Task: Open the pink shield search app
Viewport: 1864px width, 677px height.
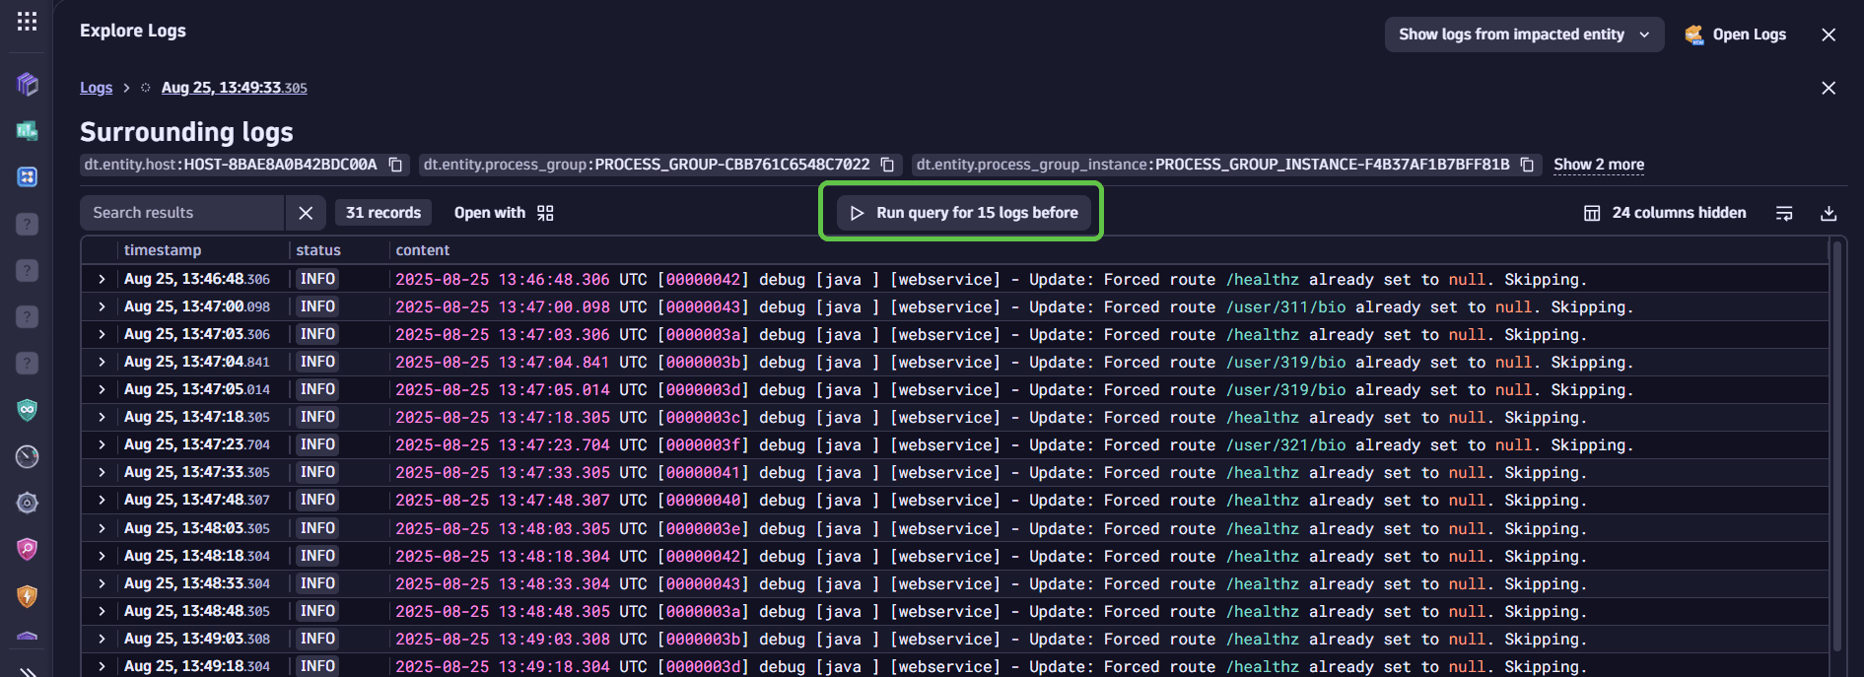Action: pyautogui.click(x=28, y=549)
